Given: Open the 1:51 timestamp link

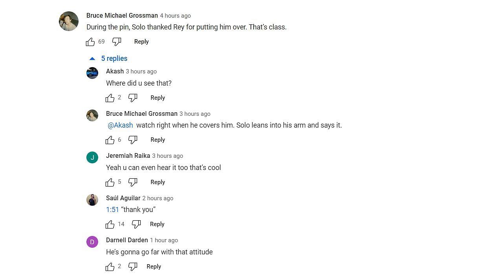Looking at the screenshot, I should point(112,210).
